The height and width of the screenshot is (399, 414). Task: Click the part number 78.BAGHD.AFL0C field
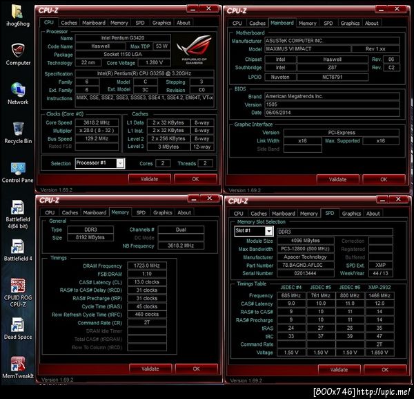click(306, 265)
